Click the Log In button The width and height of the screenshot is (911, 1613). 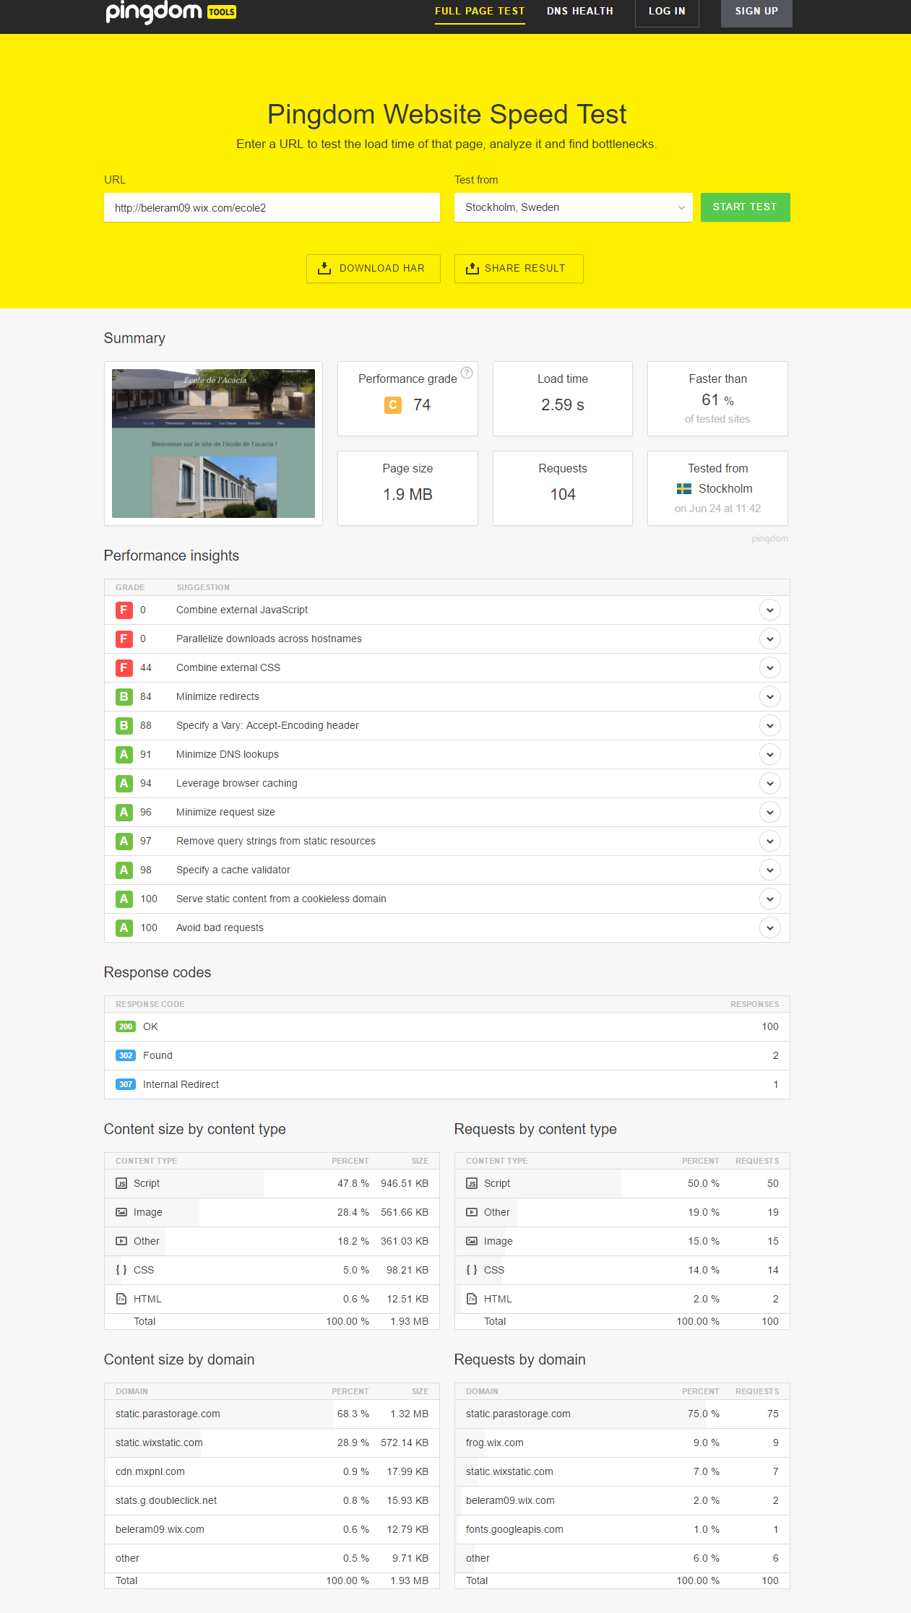[x=667, y=12]
